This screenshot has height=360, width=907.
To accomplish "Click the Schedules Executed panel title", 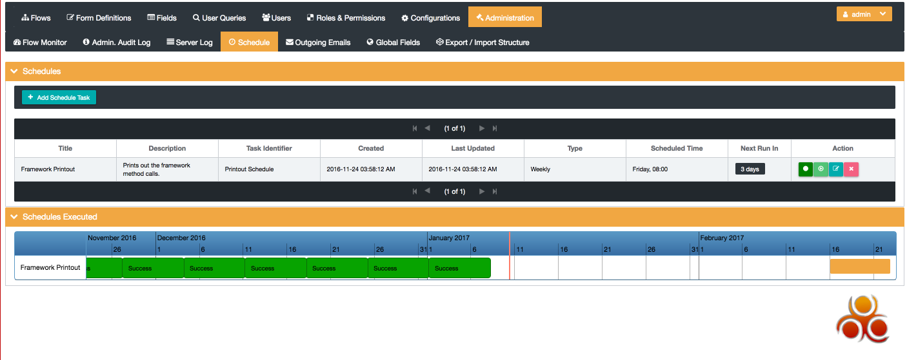I will tap(59, 216).
